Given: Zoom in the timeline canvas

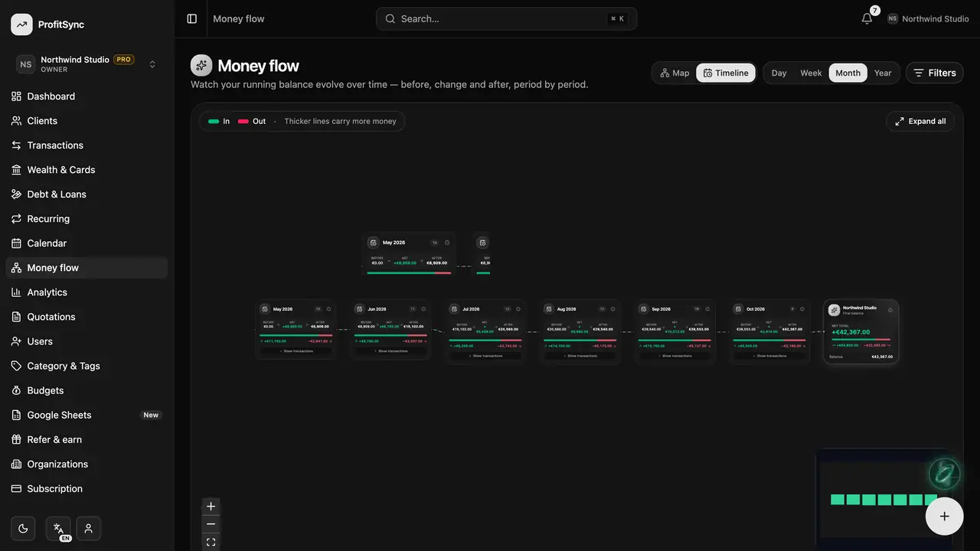Looking at the screenshot, I should [x=211, y=507].
